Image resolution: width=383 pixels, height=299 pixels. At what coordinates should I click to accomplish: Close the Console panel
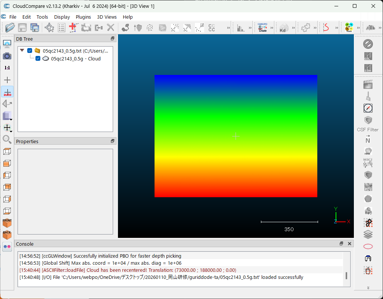tap(349, 244)
